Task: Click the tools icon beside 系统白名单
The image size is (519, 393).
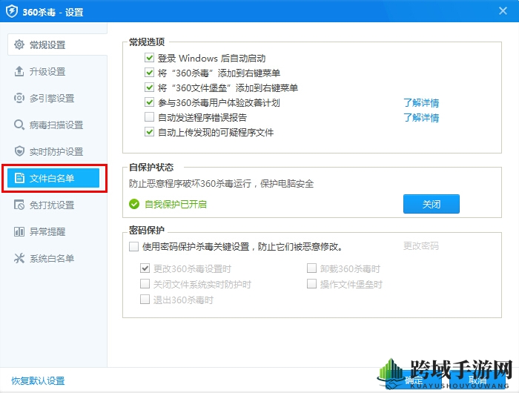Action: coord(19,258)
